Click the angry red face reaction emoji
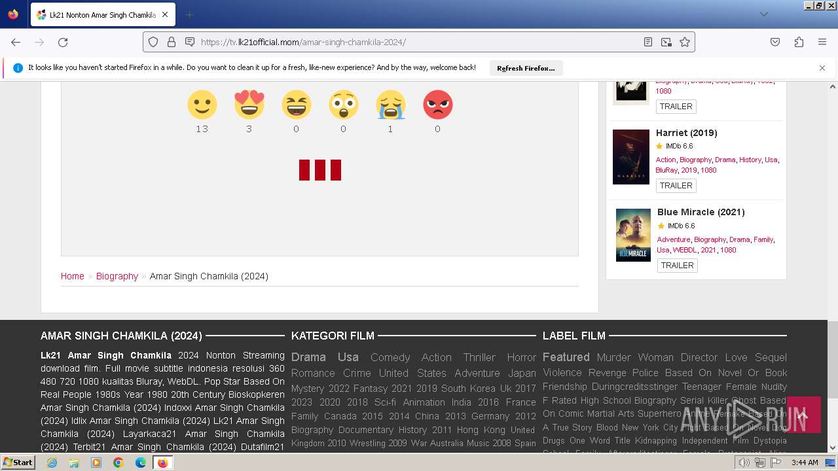This screenshot has height=471, width=838. tap(437, 105)
